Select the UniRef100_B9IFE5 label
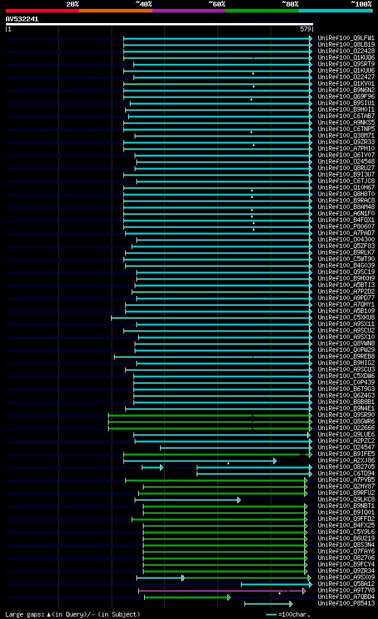The image size is (378, 619). 346,454
